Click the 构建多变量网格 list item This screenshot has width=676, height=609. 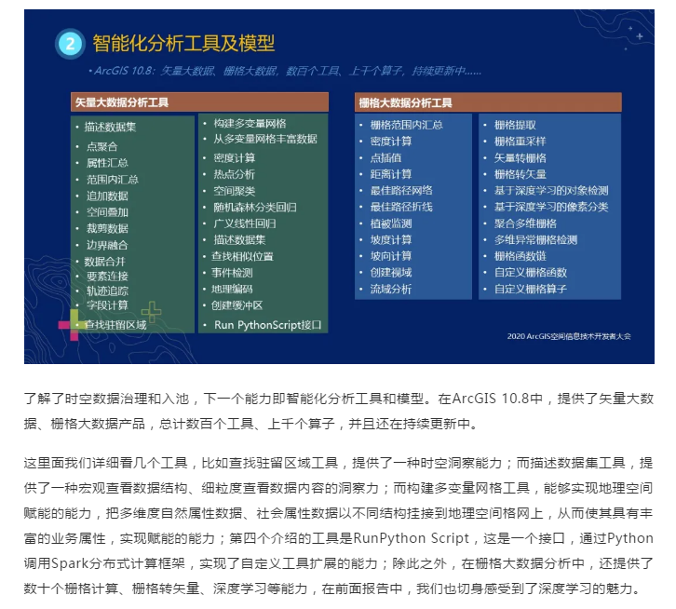pos(250,124)
